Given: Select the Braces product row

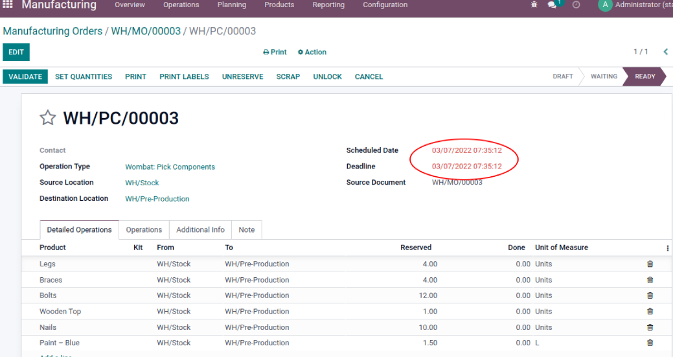Looking at the screenshot, I should point(346,280).
